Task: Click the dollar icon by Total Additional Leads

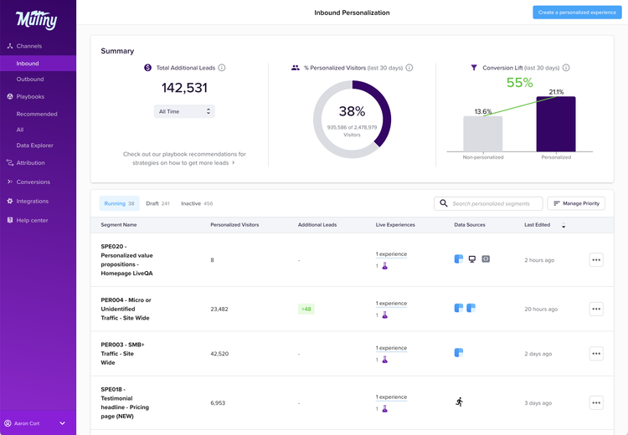Action: click(x=147, y=68)
